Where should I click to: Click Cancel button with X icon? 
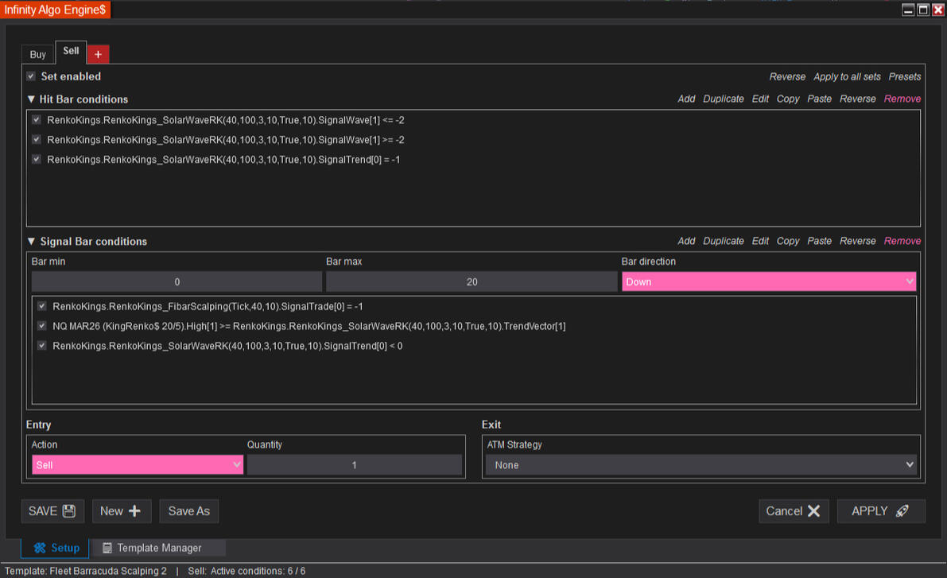[793, 511]
